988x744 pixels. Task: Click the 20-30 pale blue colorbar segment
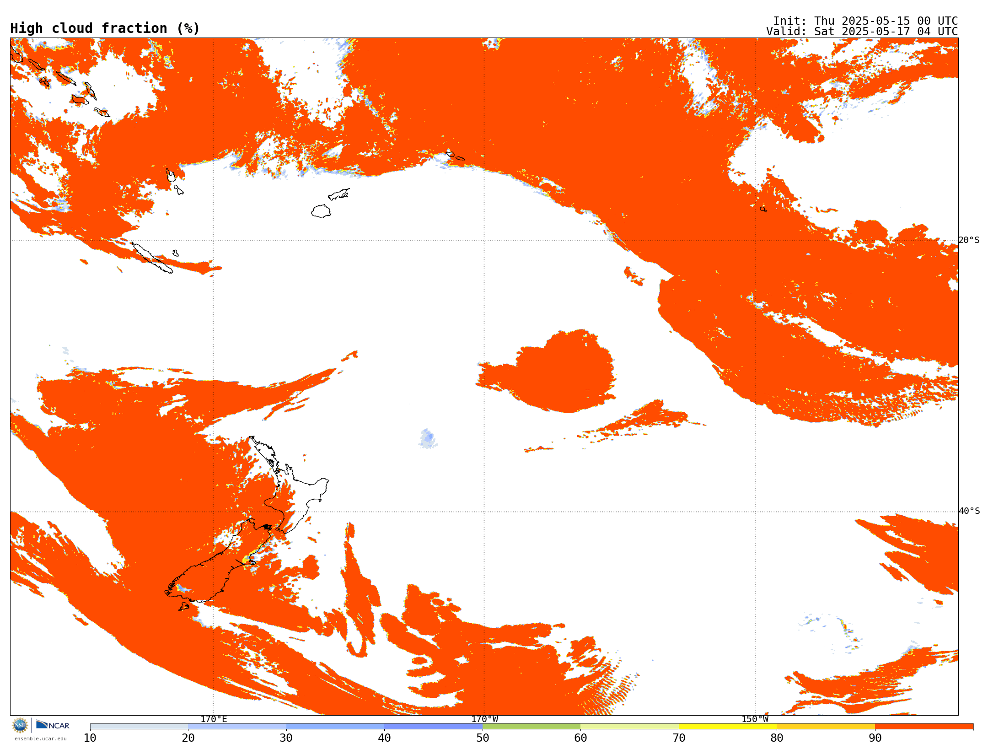[237, 727]
